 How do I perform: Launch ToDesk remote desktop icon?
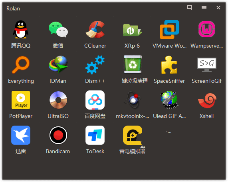[x=95, y=135]
